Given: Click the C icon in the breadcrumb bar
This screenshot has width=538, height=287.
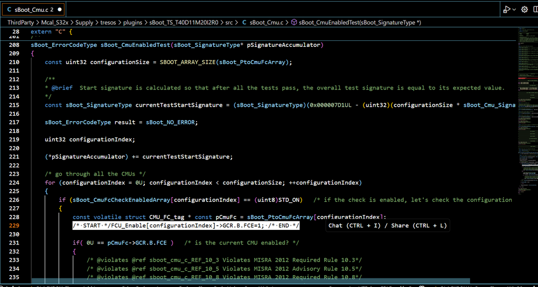Looking at the screenshot, I should [x=244, y=23].
